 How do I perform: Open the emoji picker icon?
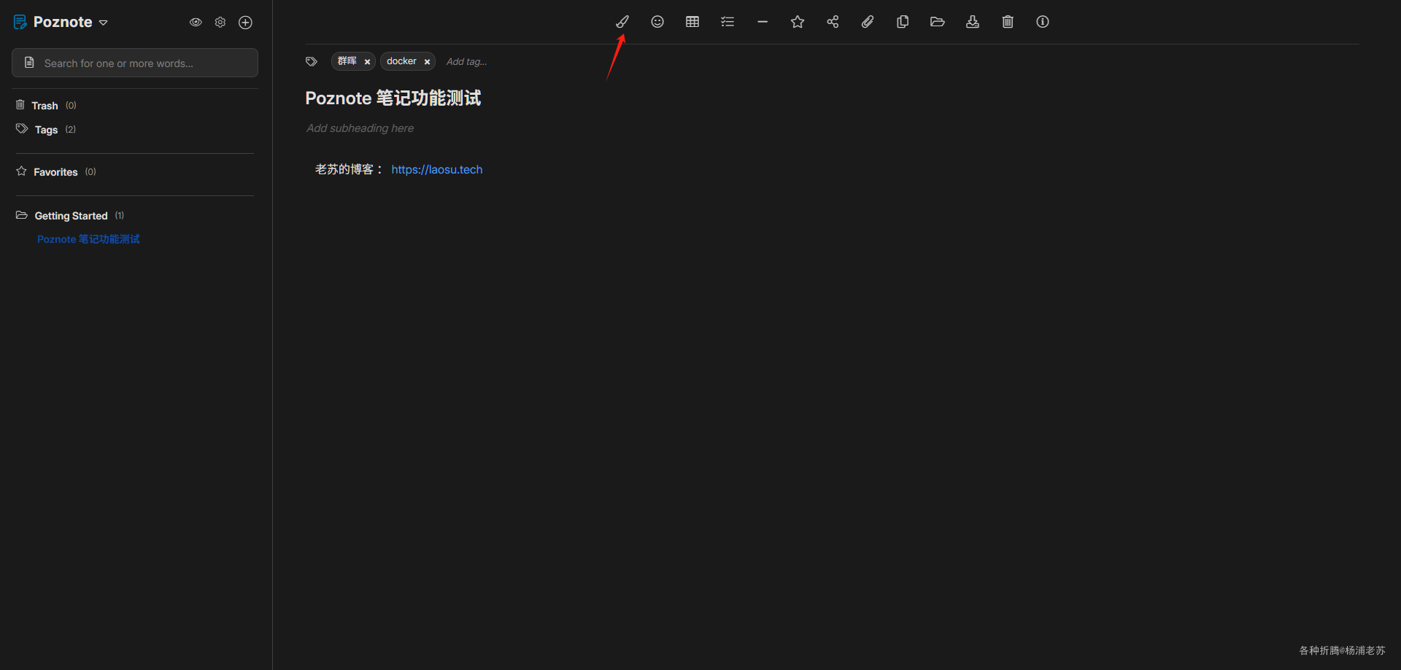[657, 22]
